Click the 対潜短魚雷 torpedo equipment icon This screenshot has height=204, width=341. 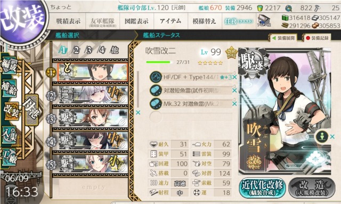[x=156, y=90]
